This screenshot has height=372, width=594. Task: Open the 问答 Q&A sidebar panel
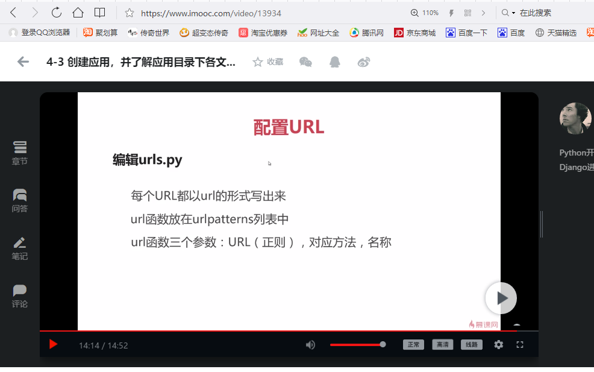[x=20, y=201]
